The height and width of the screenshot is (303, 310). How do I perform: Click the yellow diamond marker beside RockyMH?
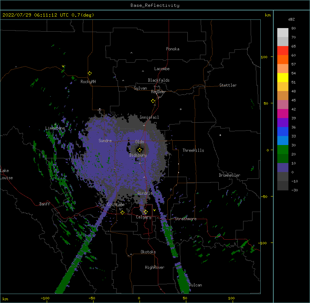click(90, 73)
